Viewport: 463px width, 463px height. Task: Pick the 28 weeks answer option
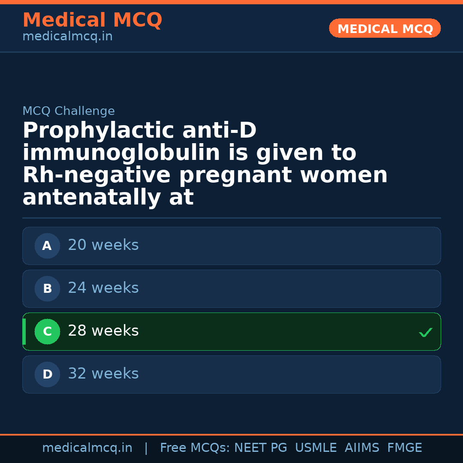231,331
